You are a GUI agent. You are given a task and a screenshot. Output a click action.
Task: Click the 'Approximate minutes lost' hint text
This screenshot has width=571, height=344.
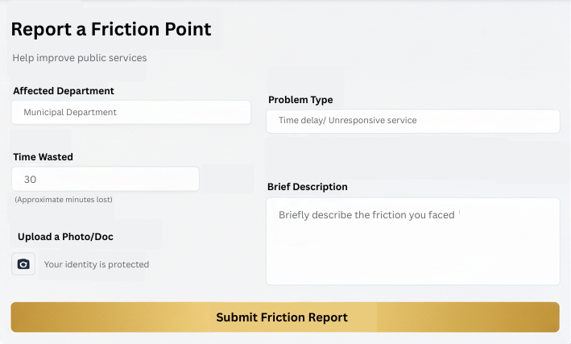[64, 199]
